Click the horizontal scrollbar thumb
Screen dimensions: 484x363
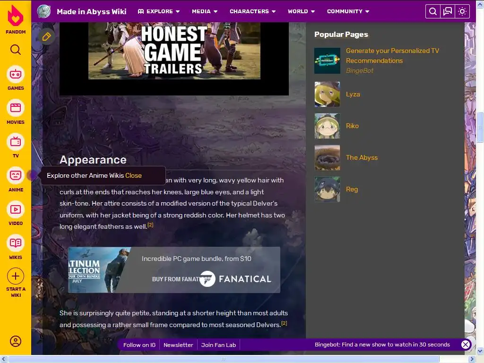(x=224, y=359)
